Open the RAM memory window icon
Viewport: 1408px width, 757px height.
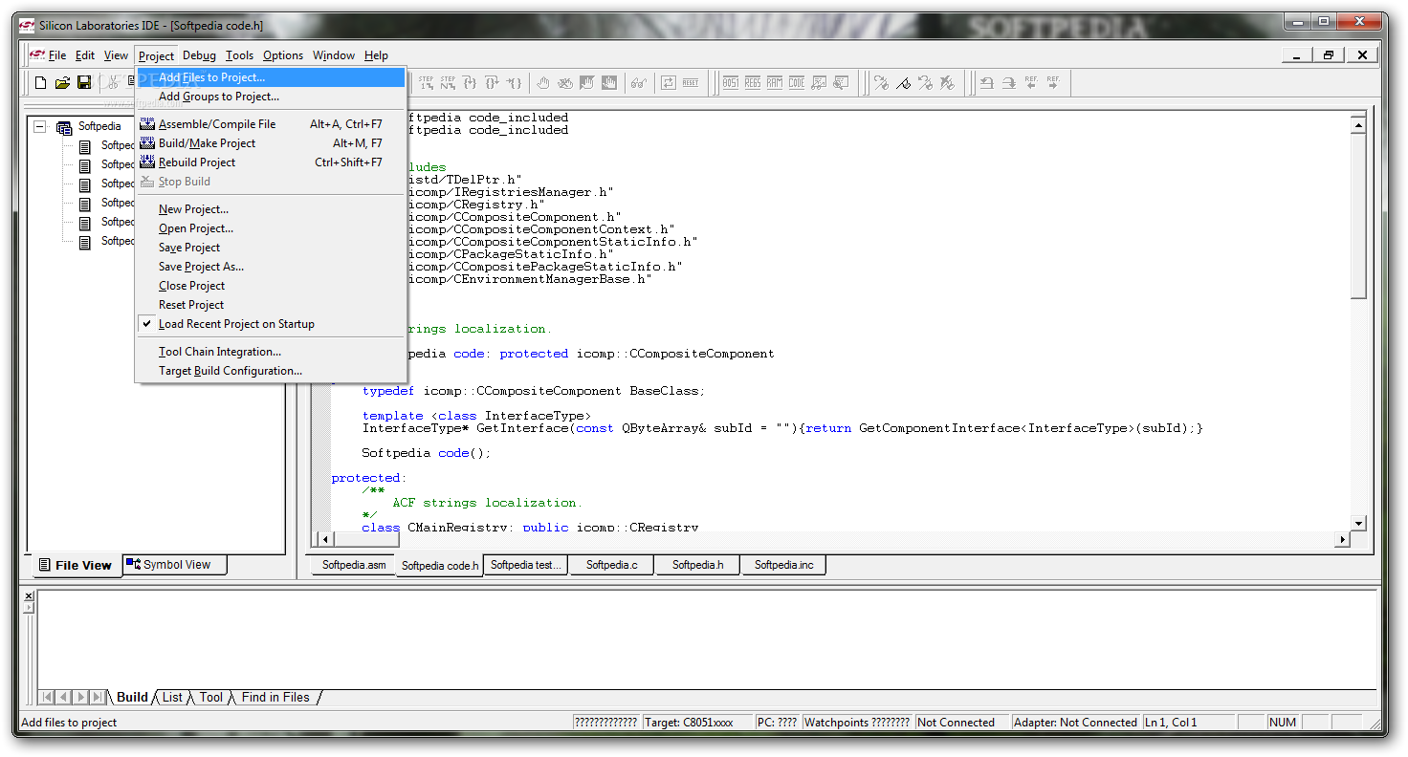[x=775, y=83]
